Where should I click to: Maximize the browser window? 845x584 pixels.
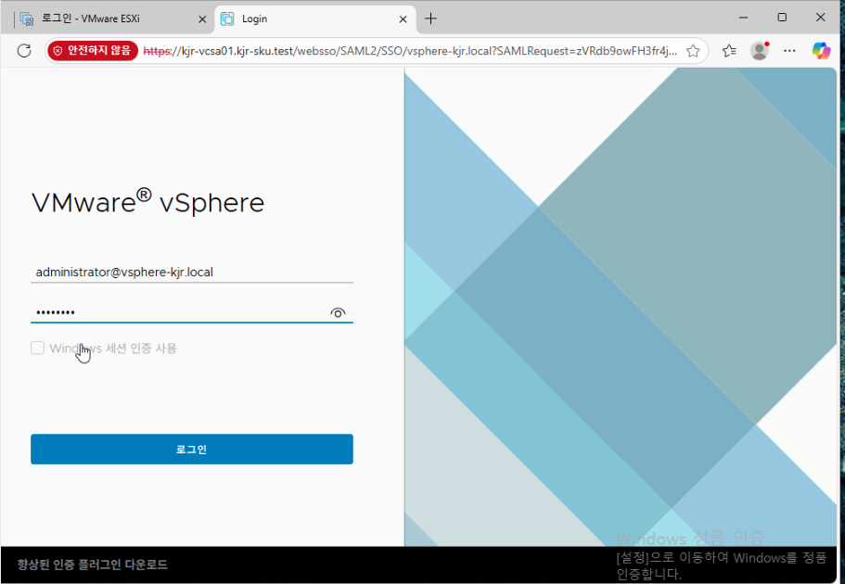pos(782,18)
